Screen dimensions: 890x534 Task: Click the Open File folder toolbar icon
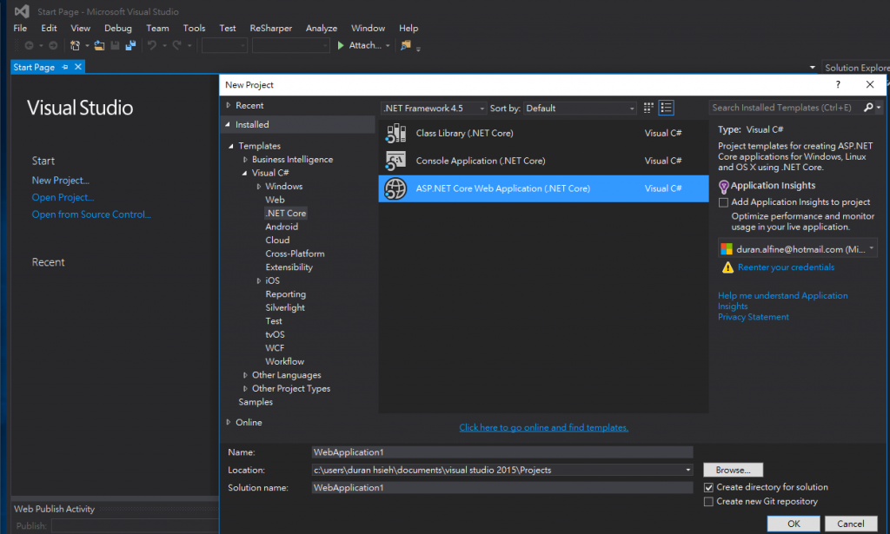click(x=99, y=45)
